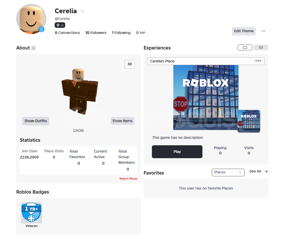
Task: Expand Show Outfits on avatar panel
Action: point(36,121)
